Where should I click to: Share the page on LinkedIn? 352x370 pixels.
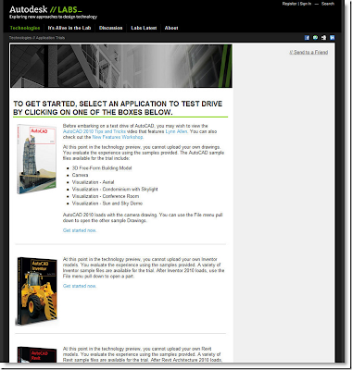[x=333, y=38]
